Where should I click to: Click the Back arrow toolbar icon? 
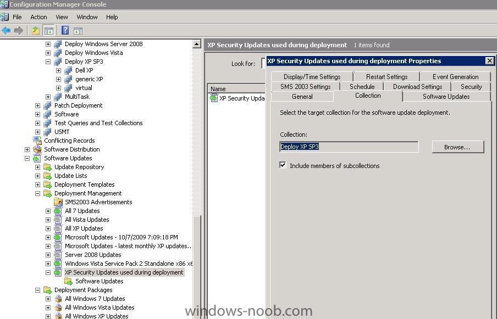pos(6,31)
